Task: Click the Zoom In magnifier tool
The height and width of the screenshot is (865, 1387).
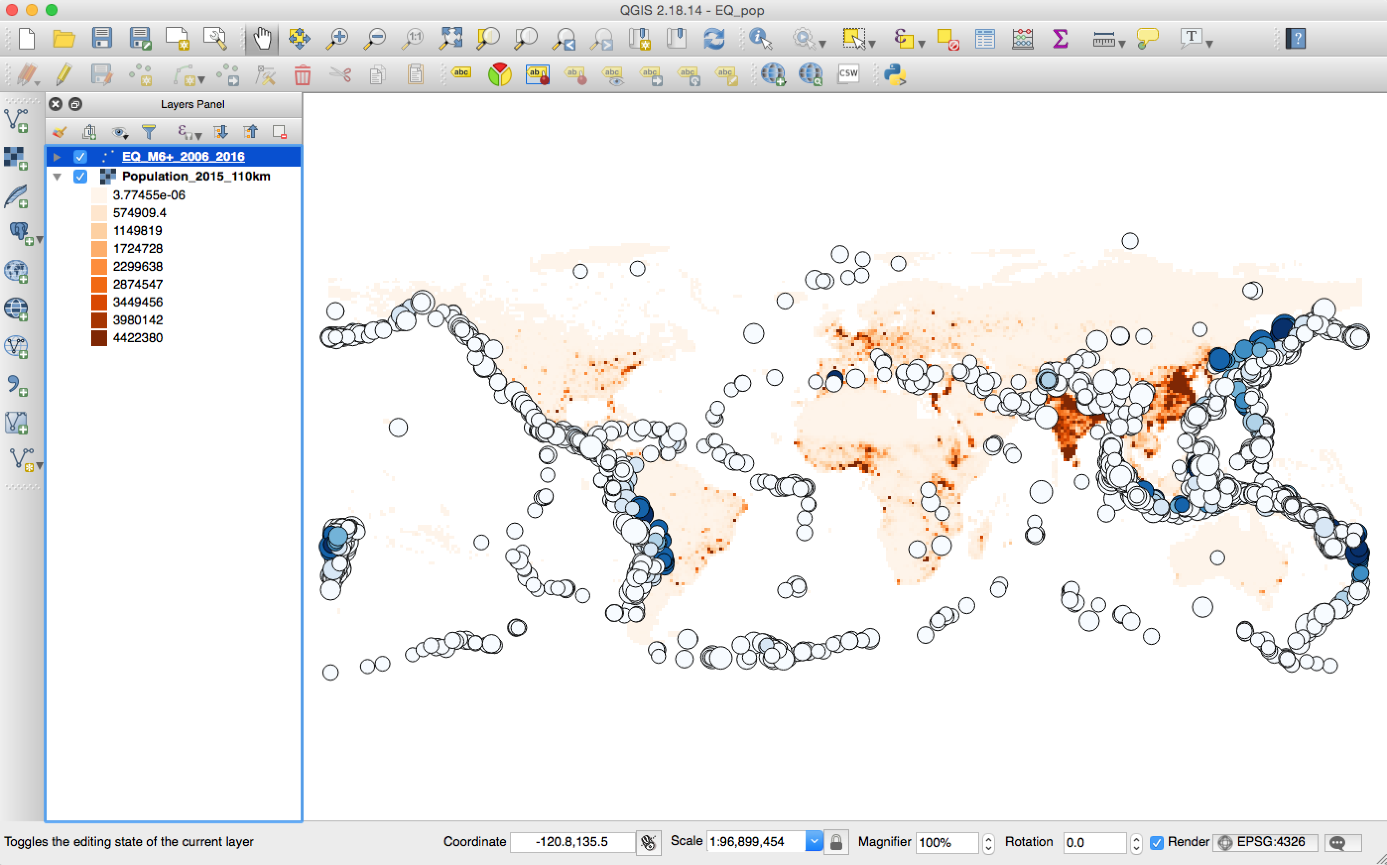Action: coord(338,39)
